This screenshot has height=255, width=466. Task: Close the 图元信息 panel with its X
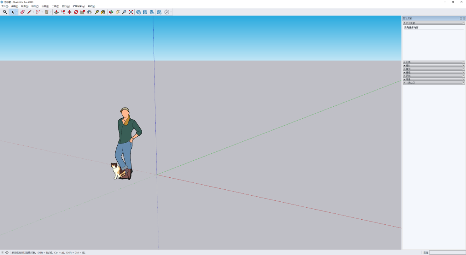coord(464,23)
